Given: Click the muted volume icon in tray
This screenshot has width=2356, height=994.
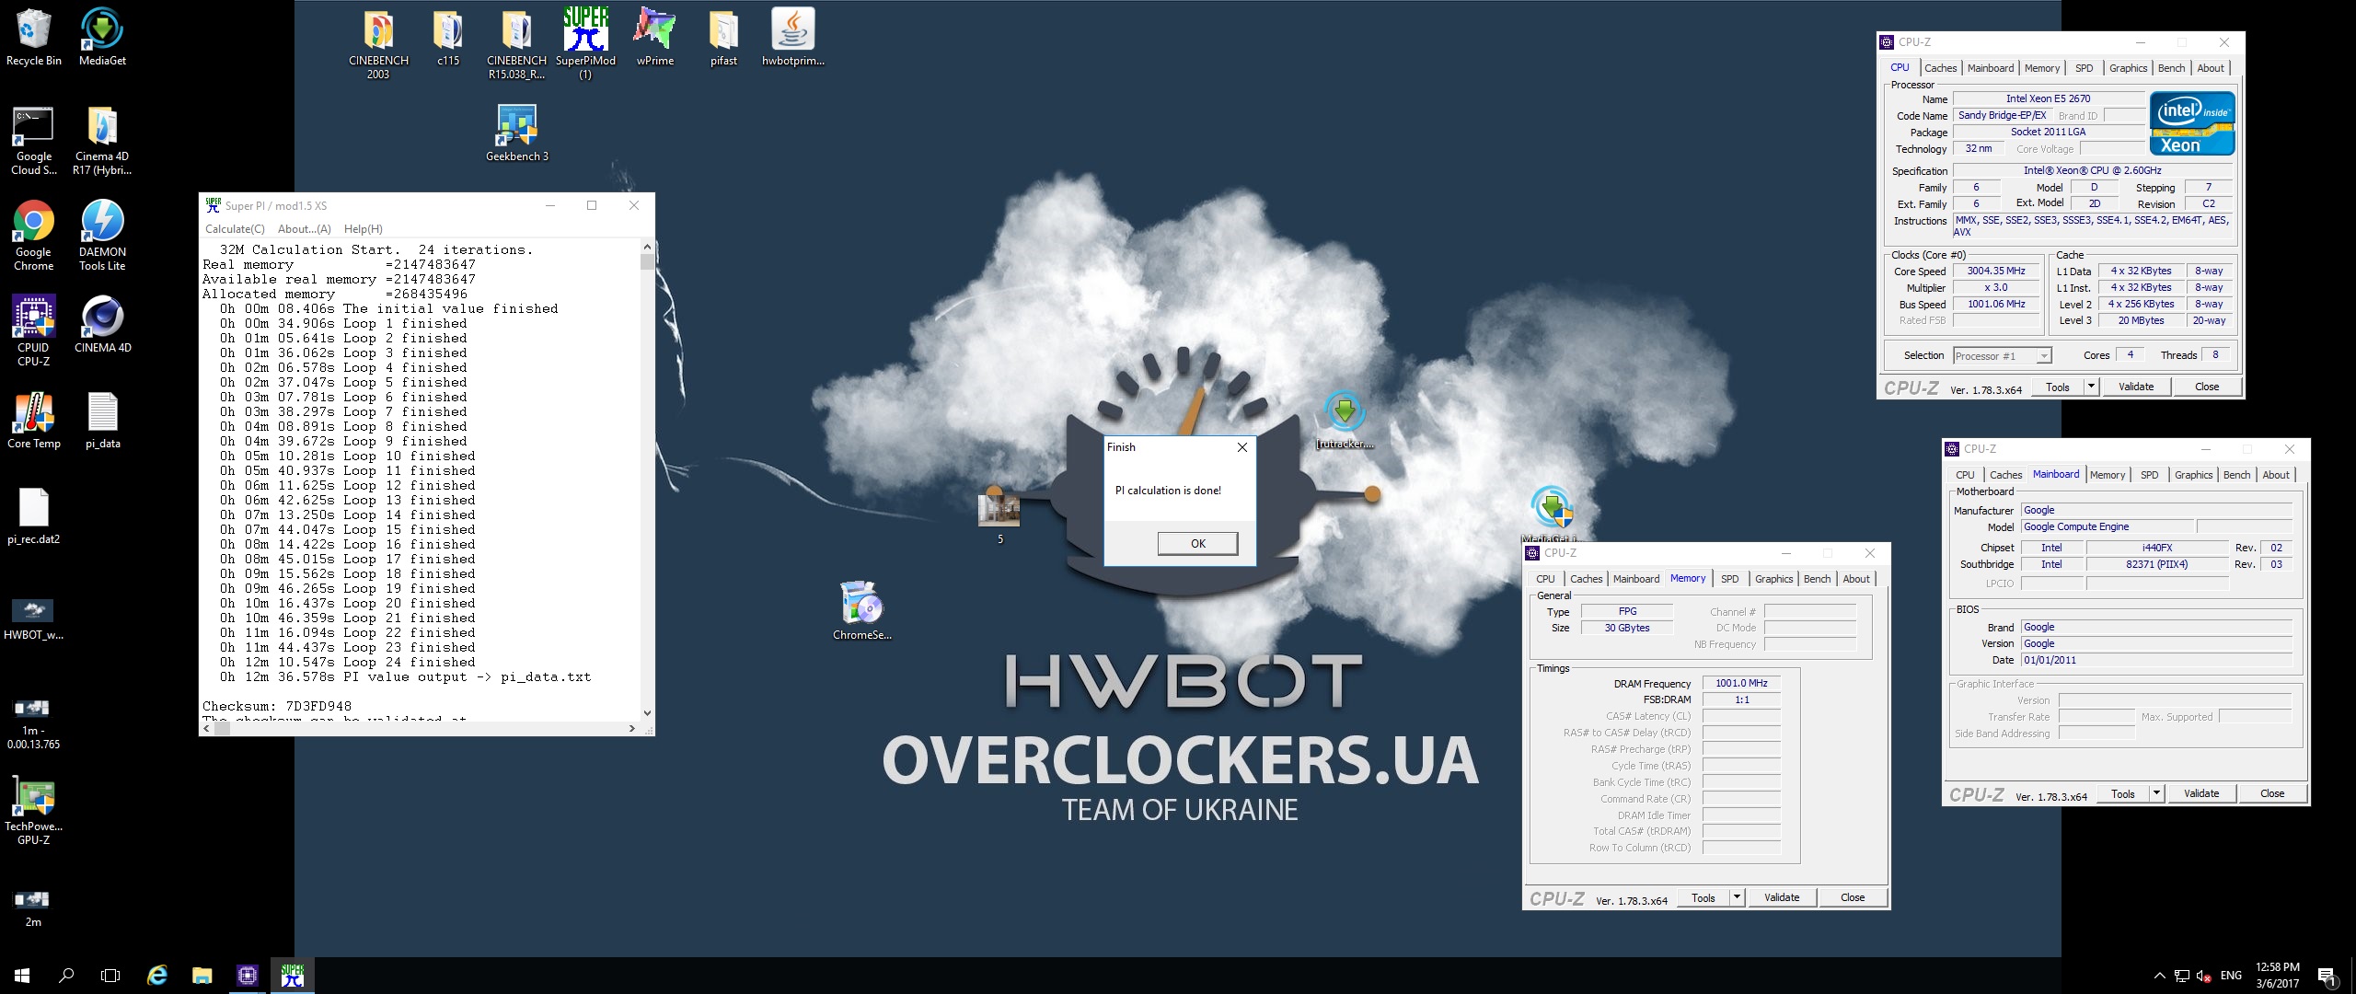Looking at the screenshot, I should 2202,976.
